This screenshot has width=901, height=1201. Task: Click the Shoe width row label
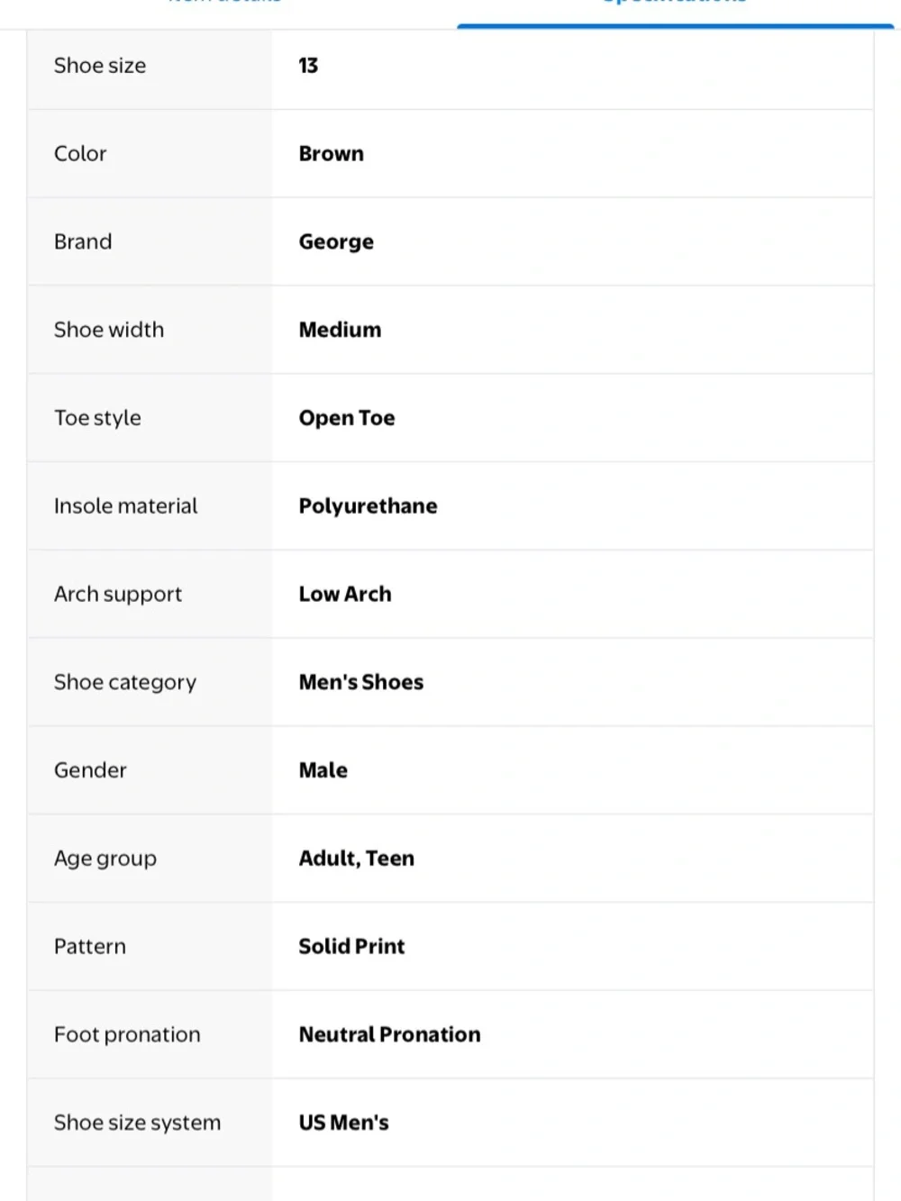[x=109, y=330]
